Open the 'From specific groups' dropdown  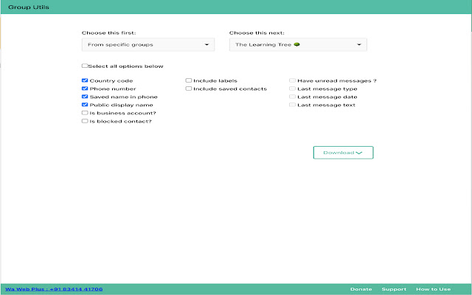148,44
